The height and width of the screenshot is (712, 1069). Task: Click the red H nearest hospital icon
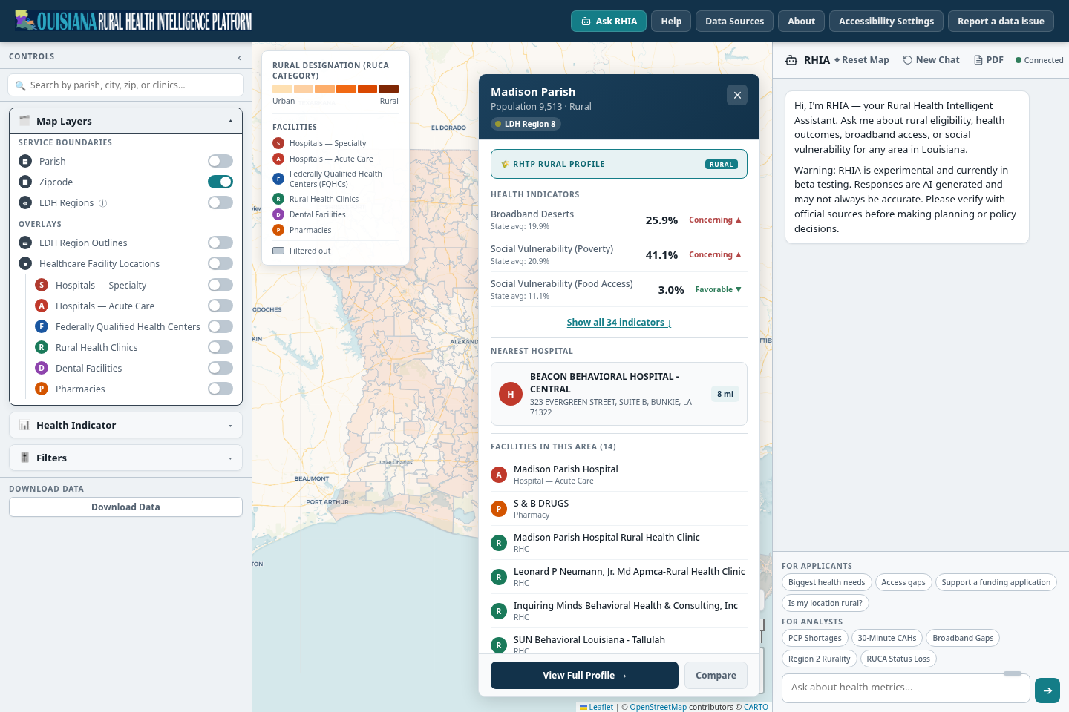coord(511,395)
